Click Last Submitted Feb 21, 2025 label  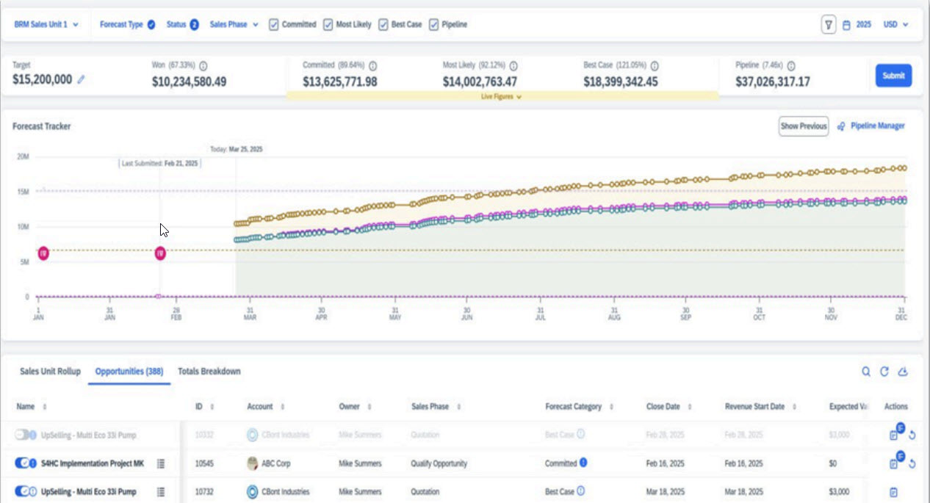coord(160,164)
